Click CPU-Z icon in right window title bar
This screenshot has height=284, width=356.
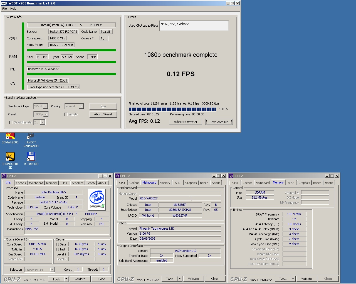tap(231, 176)
